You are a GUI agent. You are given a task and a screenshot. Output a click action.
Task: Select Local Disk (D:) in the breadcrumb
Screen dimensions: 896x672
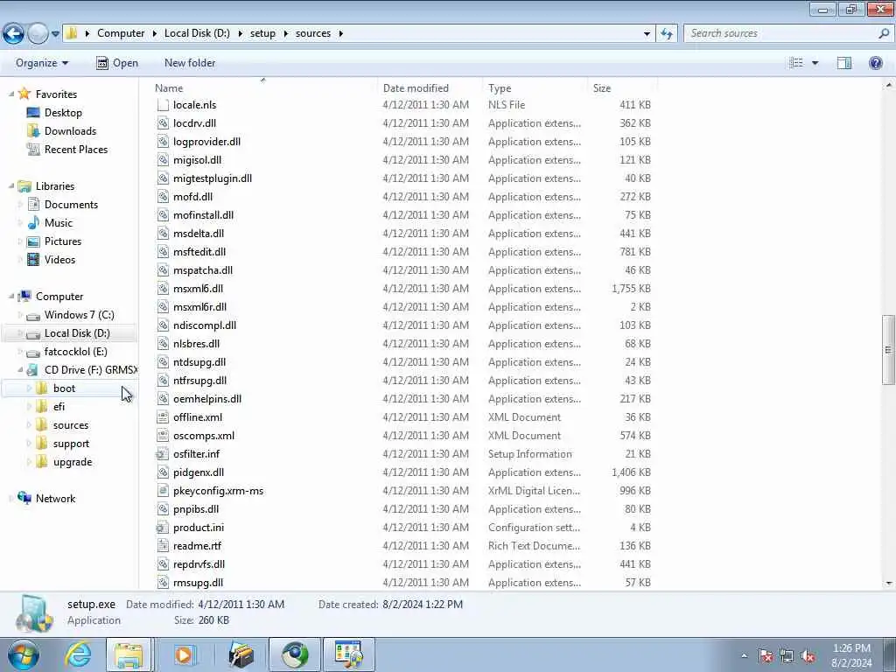point(197,33)
